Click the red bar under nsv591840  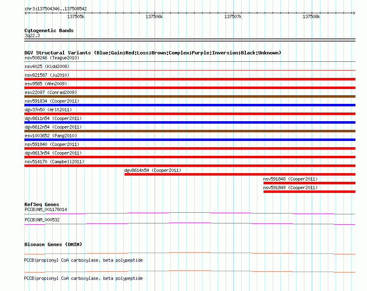190,148
